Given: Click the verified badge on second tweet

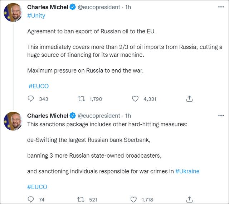Looking at the screenshot, I should click(73, 116).
